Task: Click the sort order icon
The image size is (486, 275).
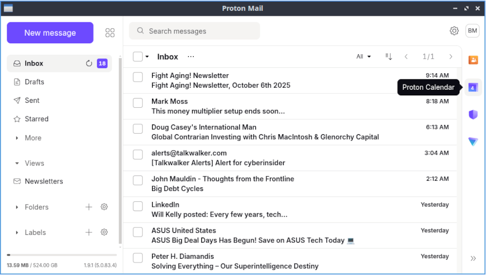Action: (x=389, y=57)
